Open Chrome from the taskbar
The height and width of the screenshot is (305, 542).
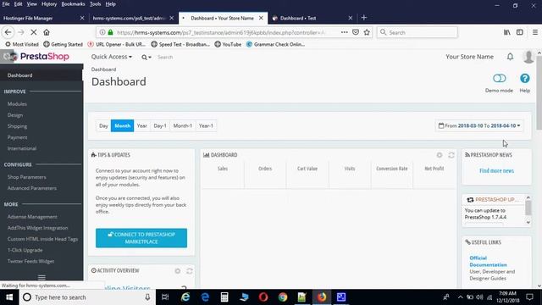click(283, 297)
